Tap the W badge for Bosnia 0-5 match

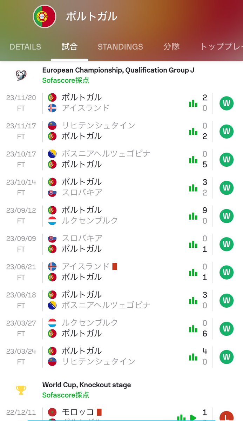point(227,159)
